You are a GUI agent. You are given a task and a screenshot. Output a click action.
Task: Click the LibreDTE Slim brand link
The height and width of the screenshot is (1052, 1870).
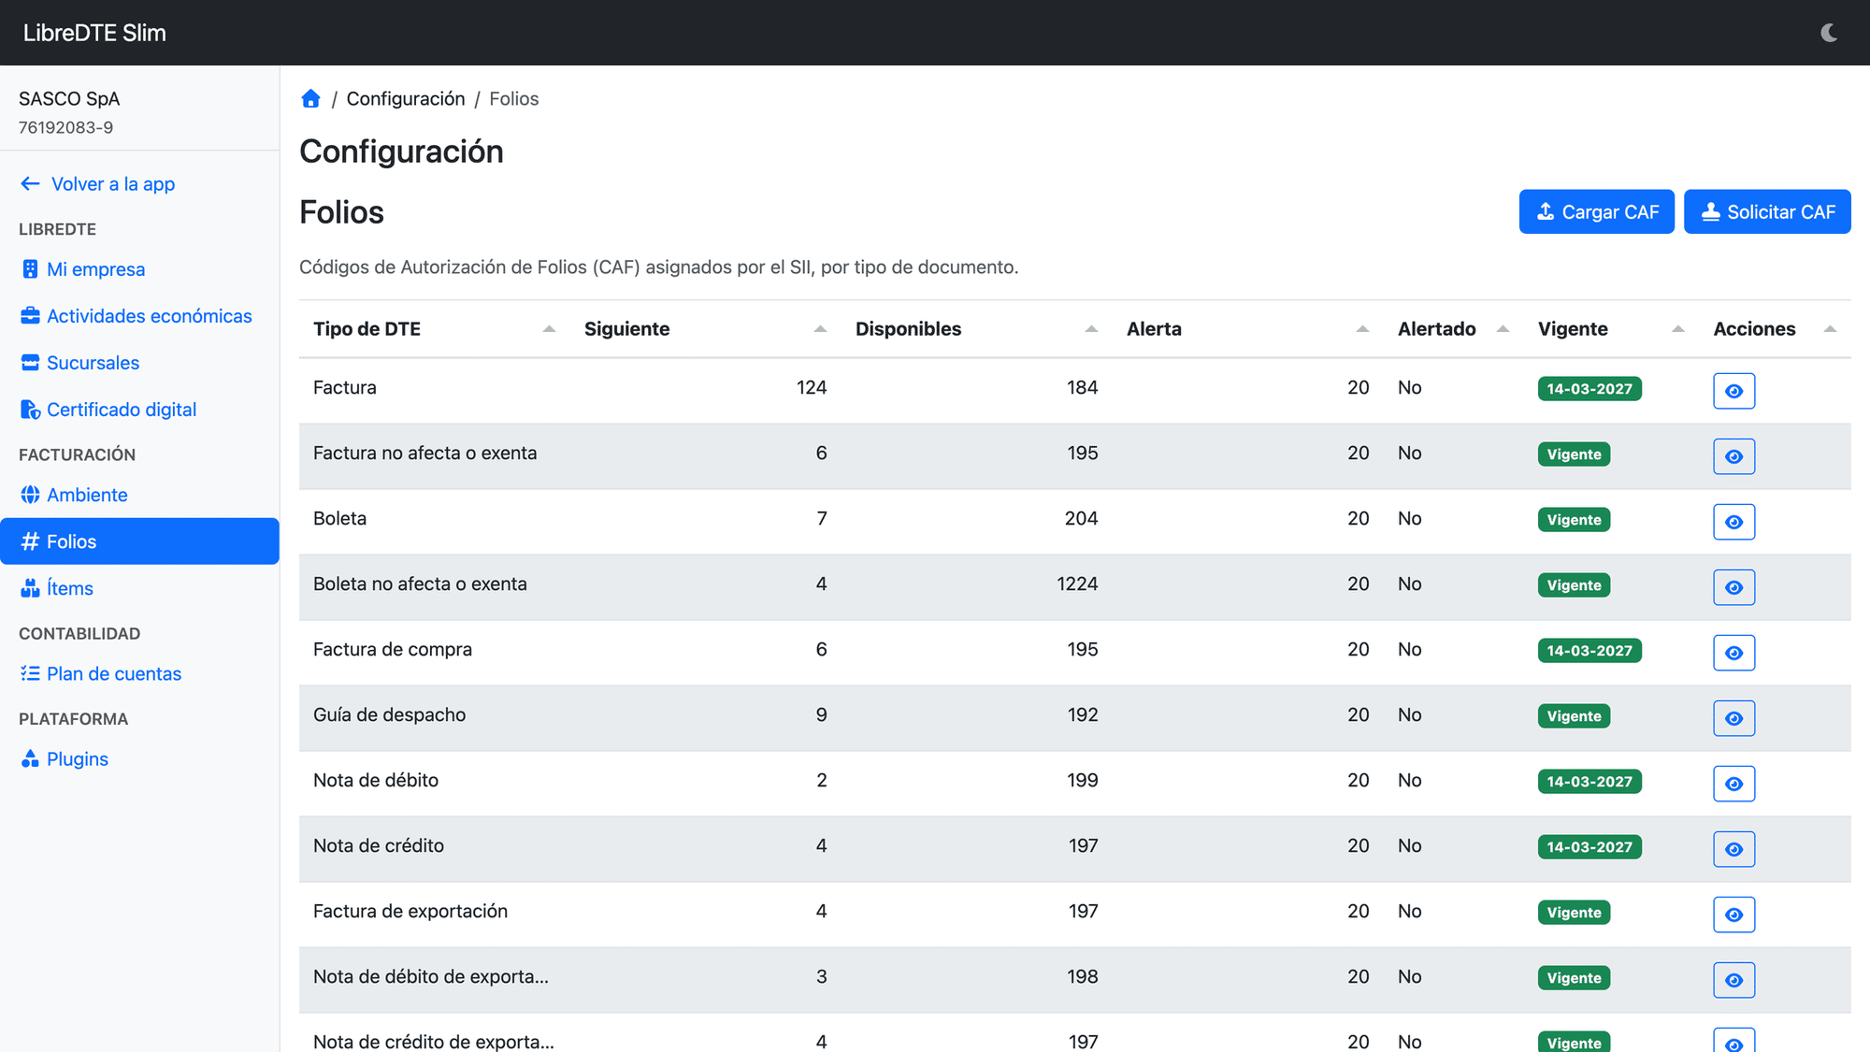click(94, 33)
